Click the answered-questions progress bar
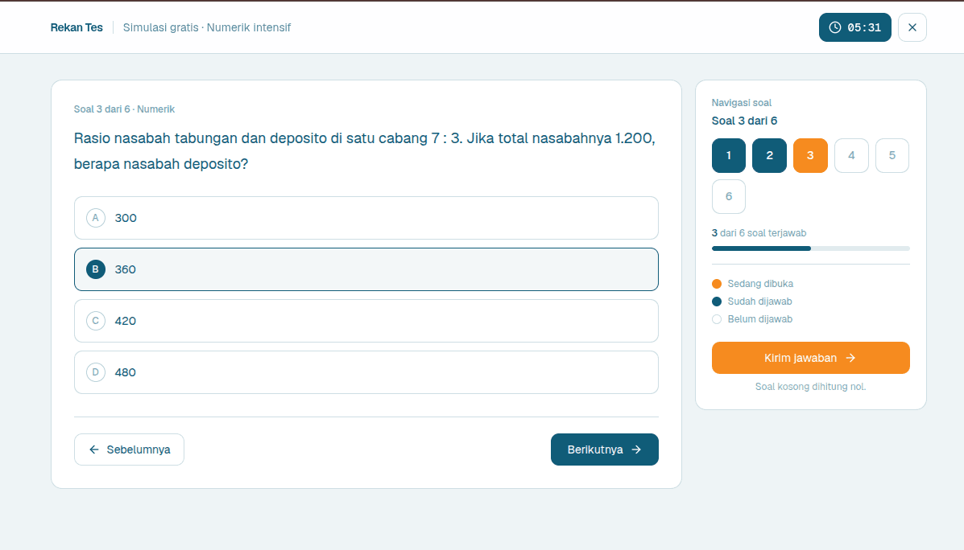 (811, 248)
